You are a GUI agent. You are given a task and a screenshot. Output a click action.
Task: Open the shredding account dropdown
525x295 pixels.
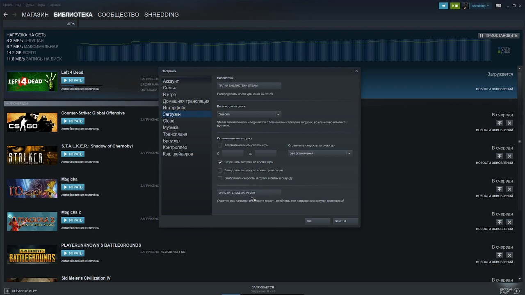click(480, 6)
